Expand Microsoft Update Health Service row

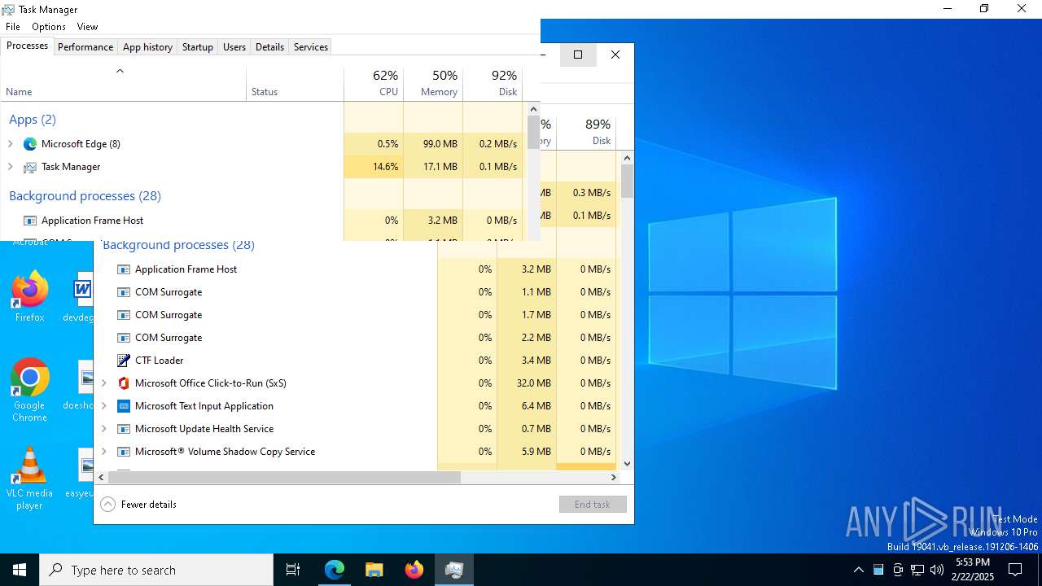tap(103, 429)
